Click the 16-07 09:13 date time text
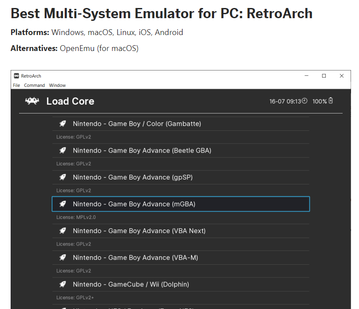Screen dimensions: 359x309 click(x=285, y=101)
